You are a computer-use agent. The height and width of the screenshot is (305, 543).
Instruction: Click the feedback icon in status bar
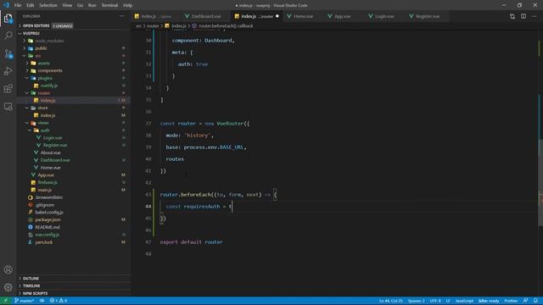point(525,301)
